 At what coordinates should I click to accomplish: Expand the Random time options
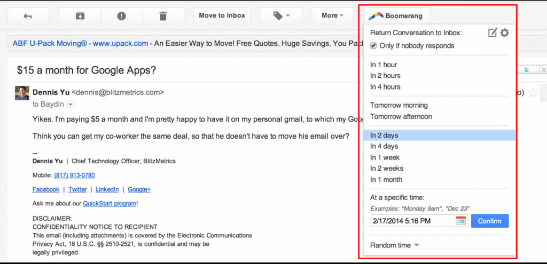[394, 245]
